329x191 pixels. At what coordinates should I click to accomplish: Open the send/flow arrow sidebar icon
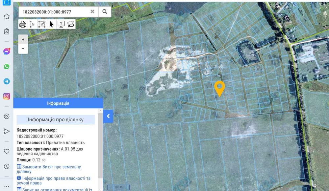7,131
